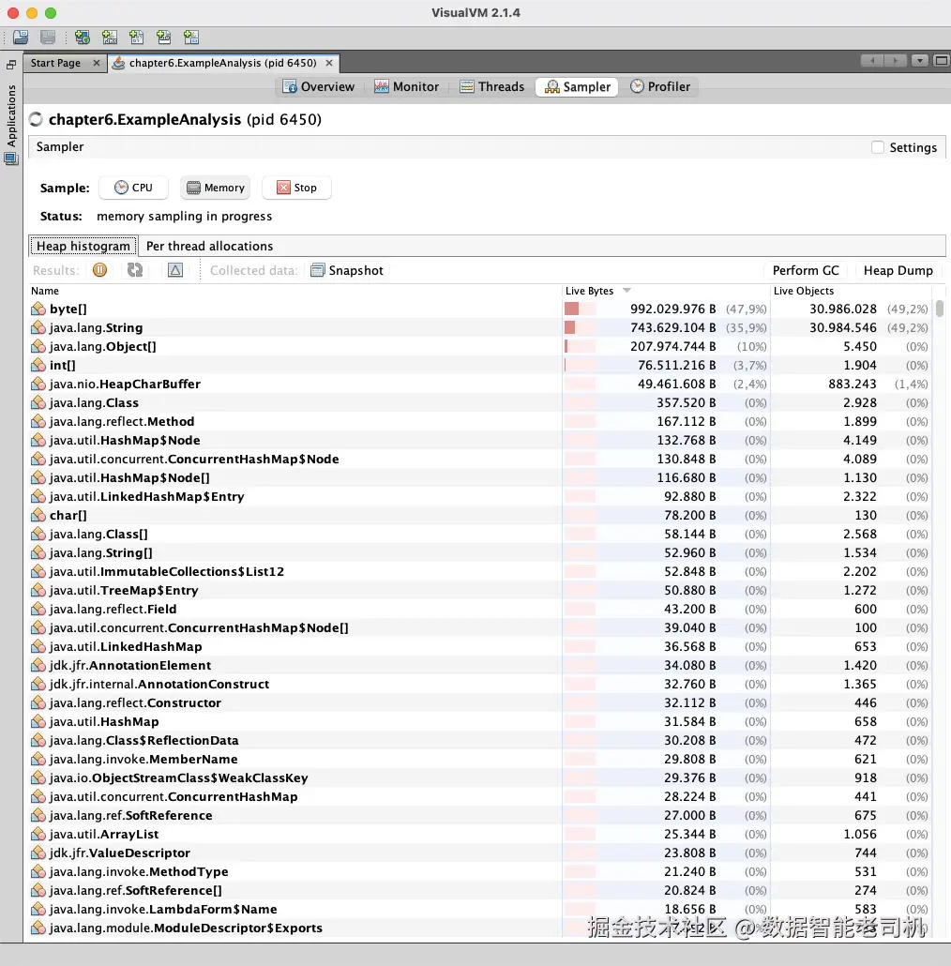Click the Live Bytes bar for java.lang.String
Screen dimensions: 951x966
point(580,327)
